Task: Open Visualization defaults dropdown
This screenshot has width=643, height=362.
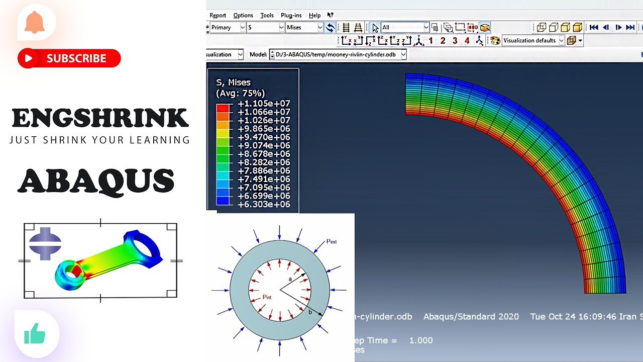Action: (533, 40)
